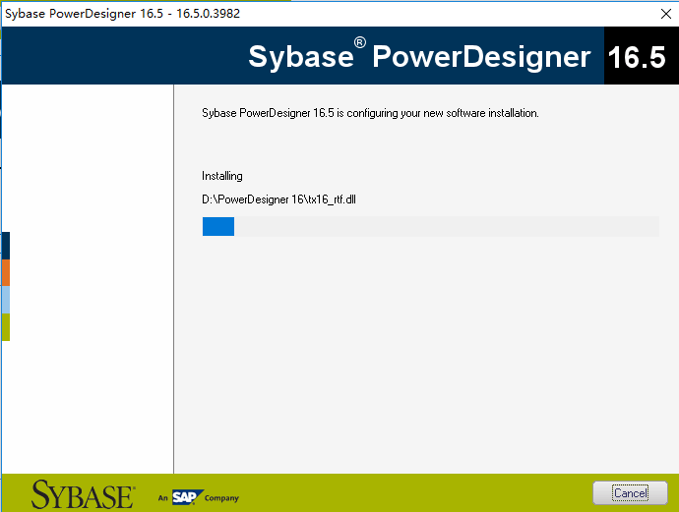This screenshot has height=512, width=679.
Task: Click the "Installing" status label
Action: click(x=222, y=176)
